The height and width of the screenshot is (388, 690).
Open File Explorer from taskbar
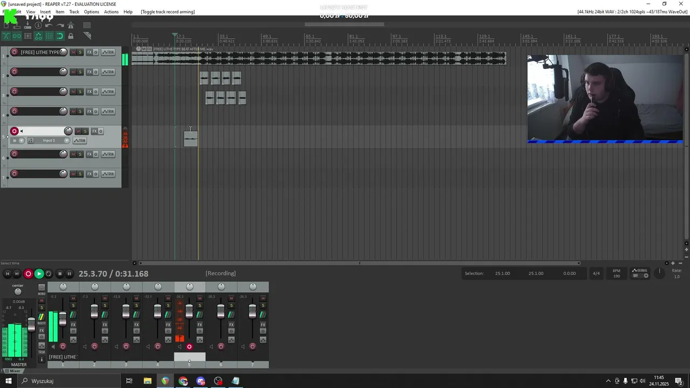147,381
